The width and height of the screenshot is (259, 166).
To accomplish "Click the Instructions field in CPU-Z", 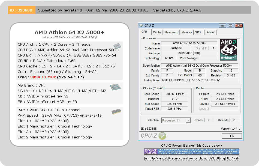I will [x=200, y=80].
